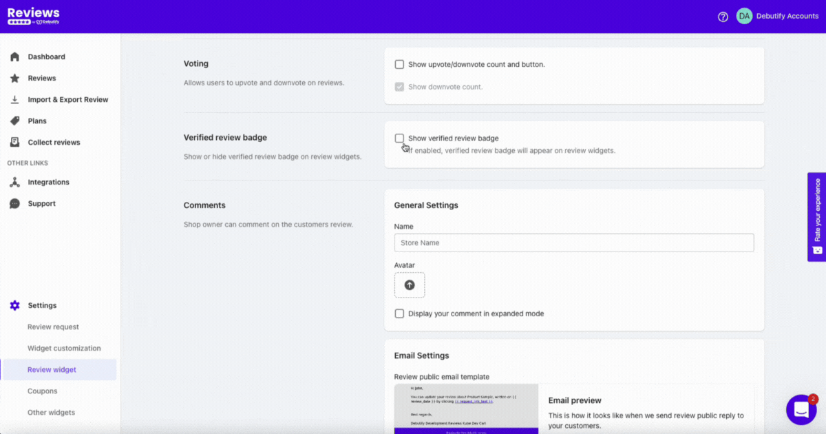Click the Reviews by Debutify logo
This screenshot has height=434, width=826.
34,17
